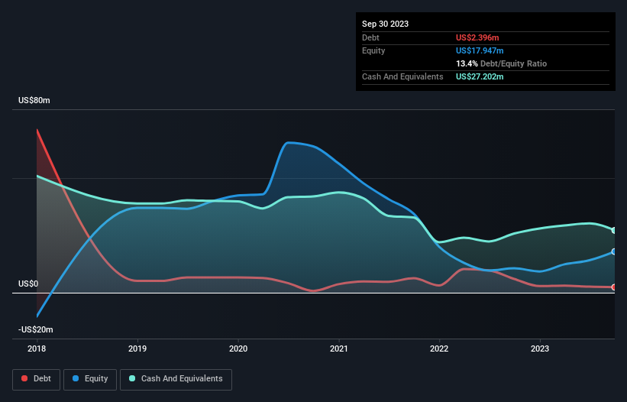This screenshot has height=402, width=627.
Task: Select the 2022 x-axis label
Action: tap(439, 349)
